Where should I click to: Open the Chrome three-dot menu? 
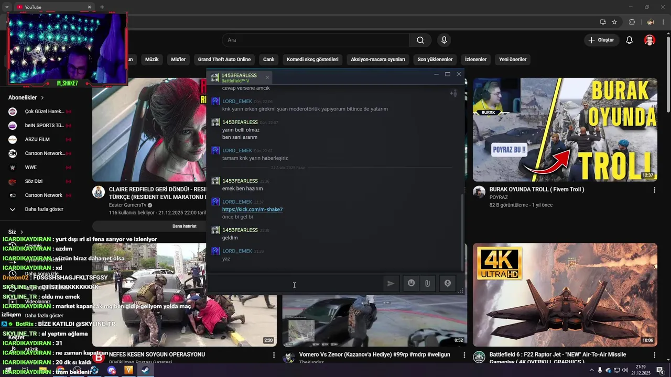[663, 22]
